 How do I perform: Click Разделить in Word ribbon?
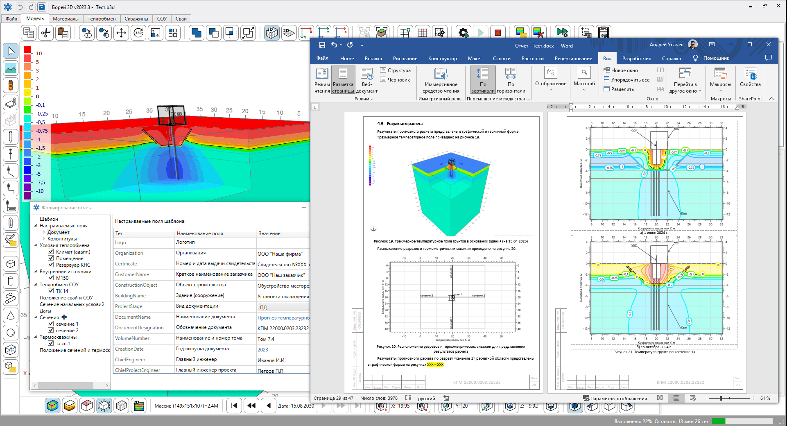[619, 89]
